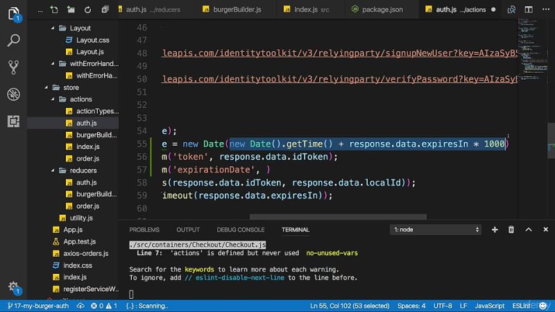Create a new folder in explorer
Image resolution: width=555 pixels, height=312 pixels.
coord(71,10)
